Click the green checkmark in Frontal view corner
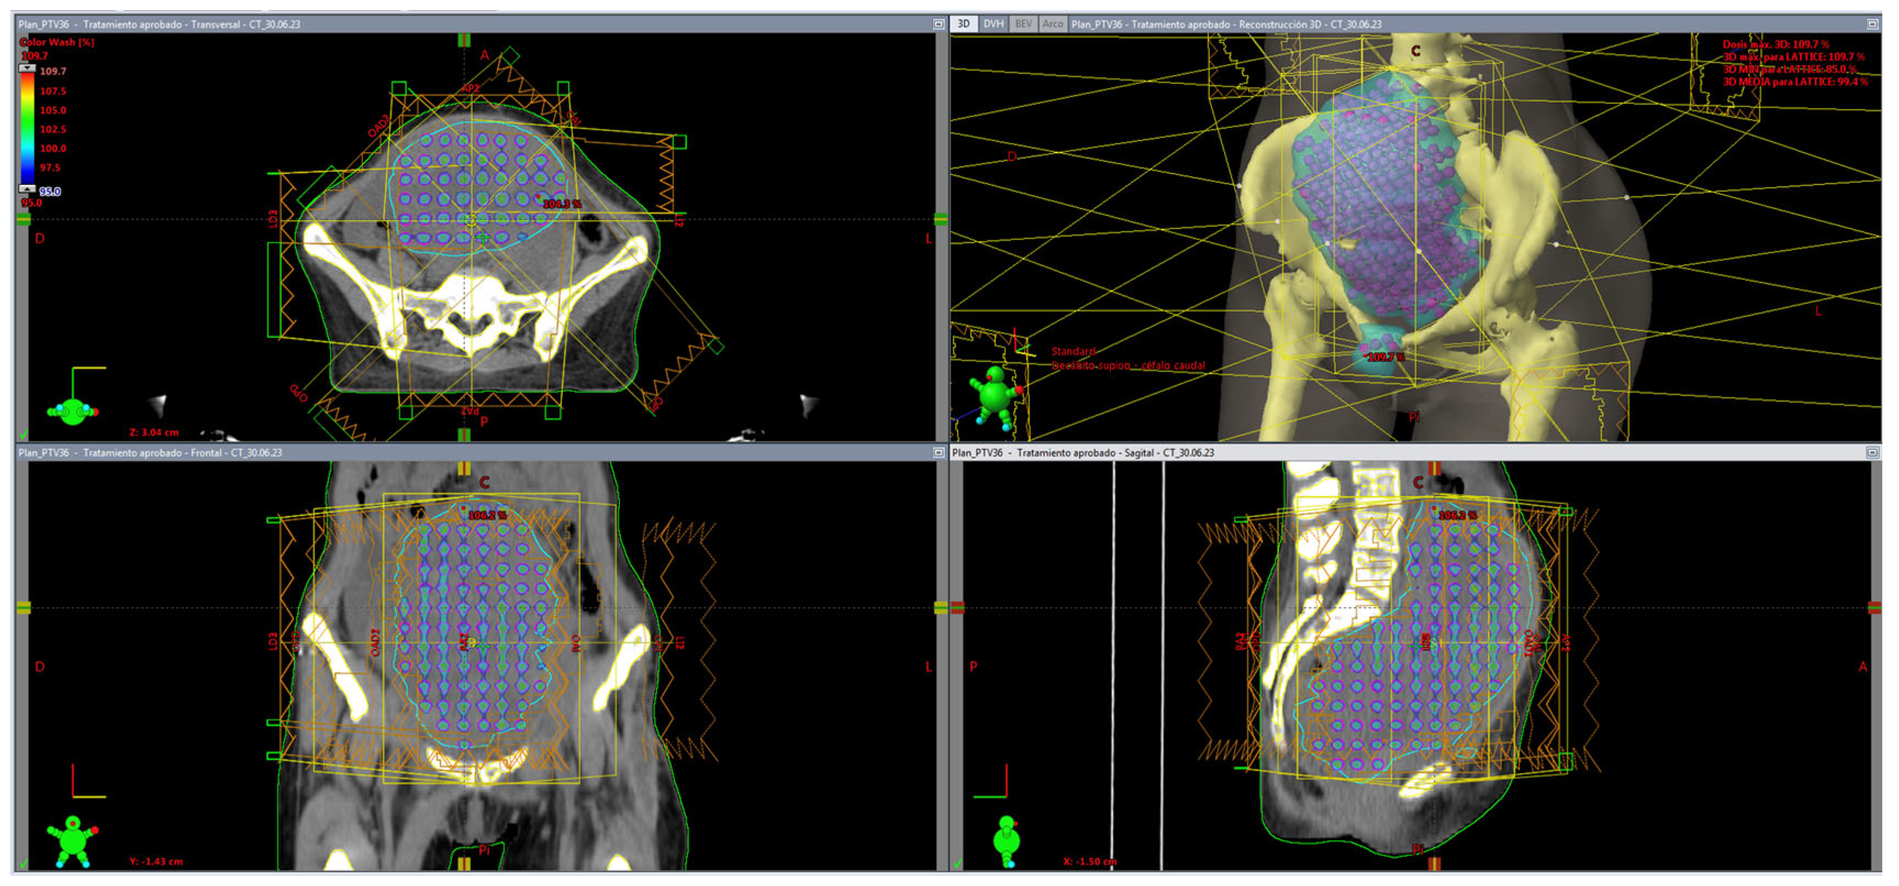This screenshot has width=1899, height=886. (x=24, y=863)
